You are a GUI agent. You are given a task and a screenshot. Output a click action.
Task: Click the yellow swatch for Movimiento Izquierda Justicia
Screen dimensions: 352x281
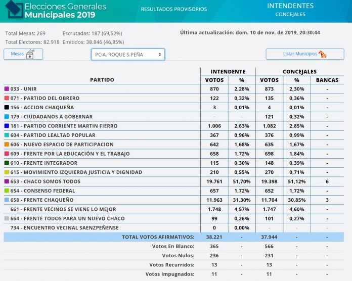tap(7, 172)
